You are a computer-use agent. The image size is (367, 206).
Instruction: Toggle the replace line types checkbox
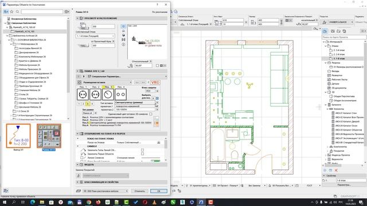tap(142, 150)
